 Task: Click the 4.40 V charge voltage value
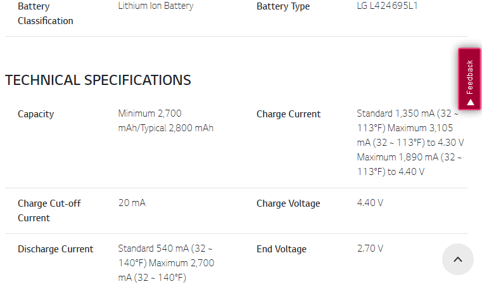pos(370,203)
